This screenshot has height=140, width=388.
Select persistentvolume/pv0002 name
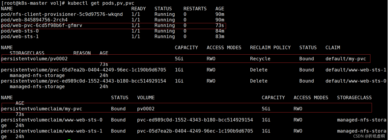34,59
